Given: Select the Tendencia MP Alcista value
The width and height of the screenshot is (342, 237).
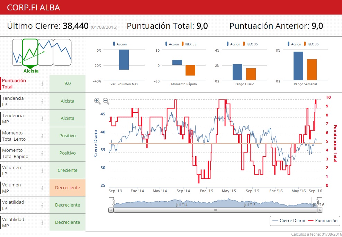Looking at the screenshot, I should click(67, 118).
